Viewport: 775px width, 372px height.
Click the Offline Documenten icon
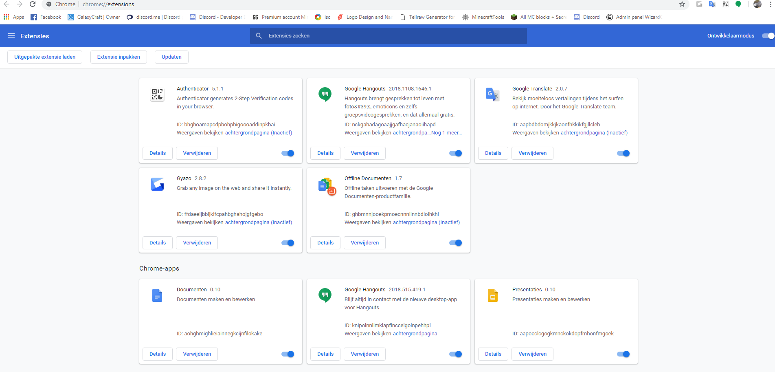click(x=327, y=186)
